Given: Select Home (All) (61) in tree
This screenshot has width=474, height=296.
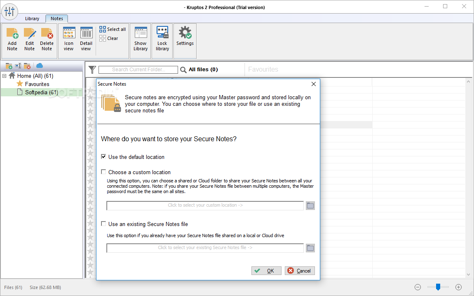Looking at the screenshot, I should [x=35, y=76].
